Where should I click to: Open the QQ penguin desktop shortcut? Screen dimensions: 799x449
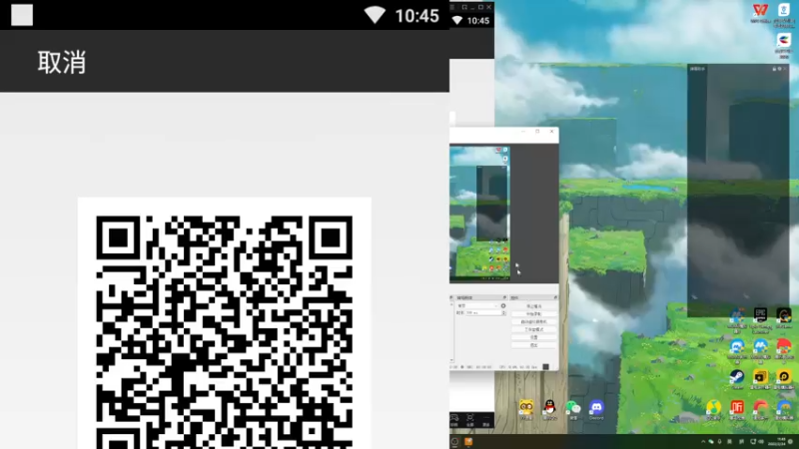549,409
